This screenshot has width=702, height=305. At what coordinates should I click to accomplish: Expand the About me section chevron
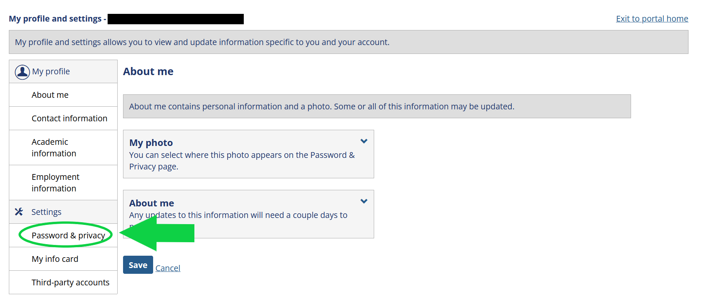364,201
